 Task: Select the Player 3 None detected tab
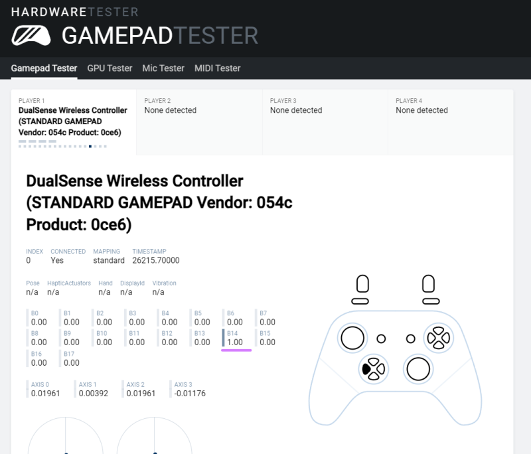pyautogui.click(x=325, y=122)
